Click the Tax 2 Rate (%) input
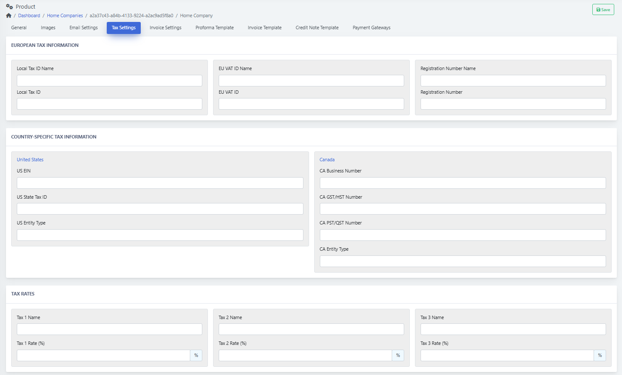The image size is (622, 375). pos(305,355)
